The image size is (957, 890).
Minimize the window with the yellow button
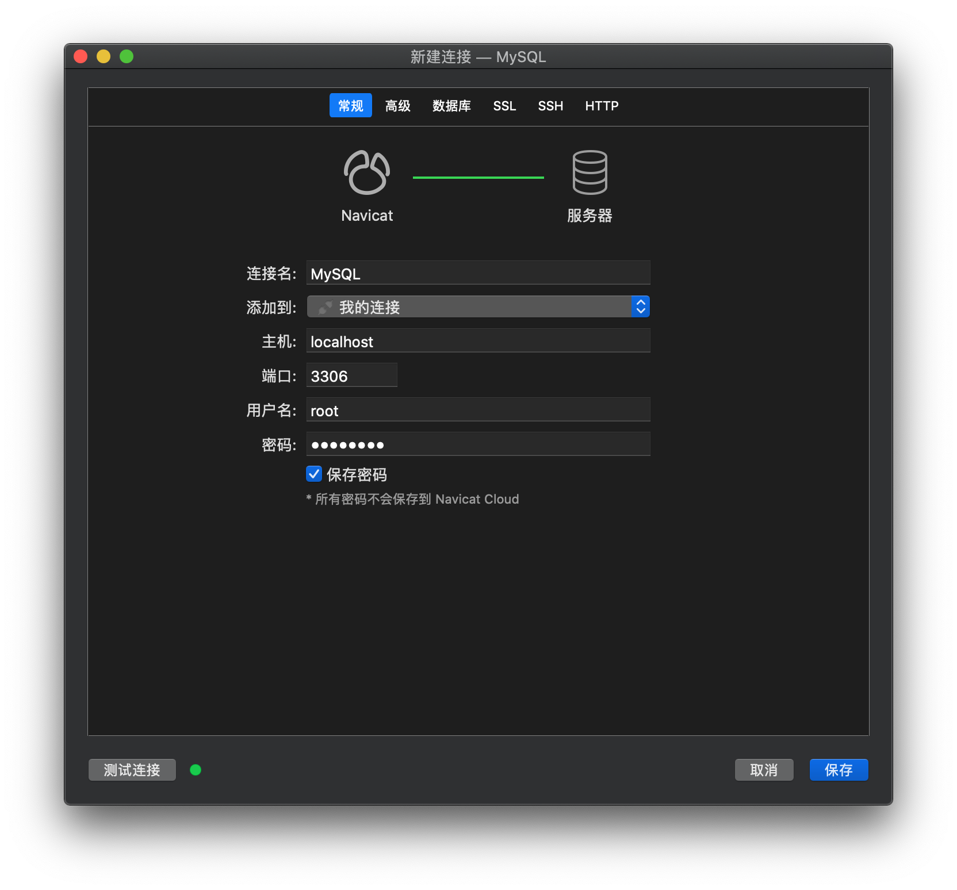[104, 56]
